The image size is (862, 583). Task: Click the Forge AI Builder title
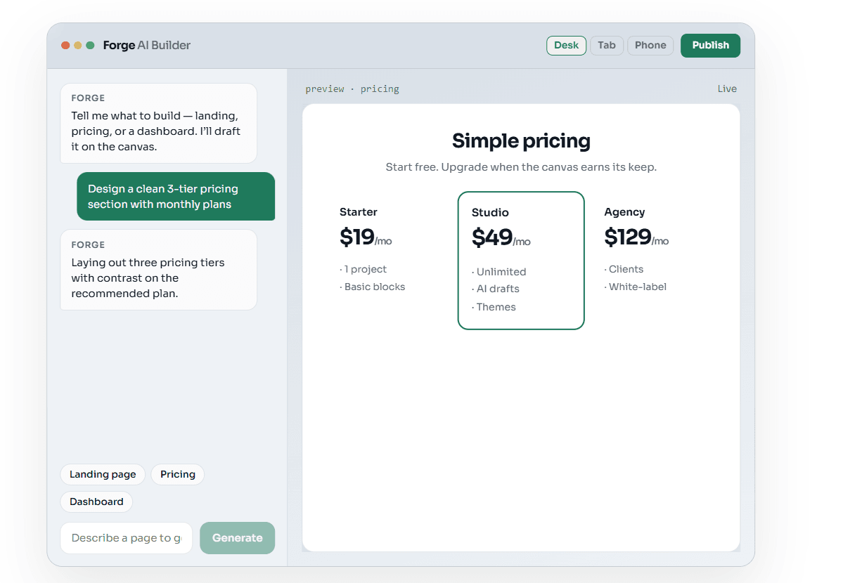coord(147,46)
